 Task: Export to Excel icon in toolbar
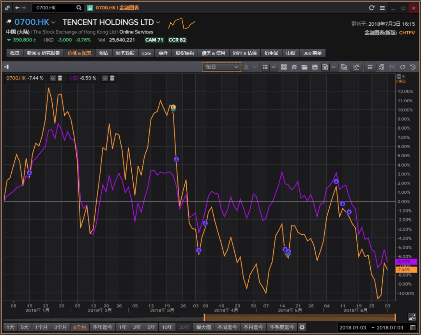pyautogui.click(x=325, y=67)
